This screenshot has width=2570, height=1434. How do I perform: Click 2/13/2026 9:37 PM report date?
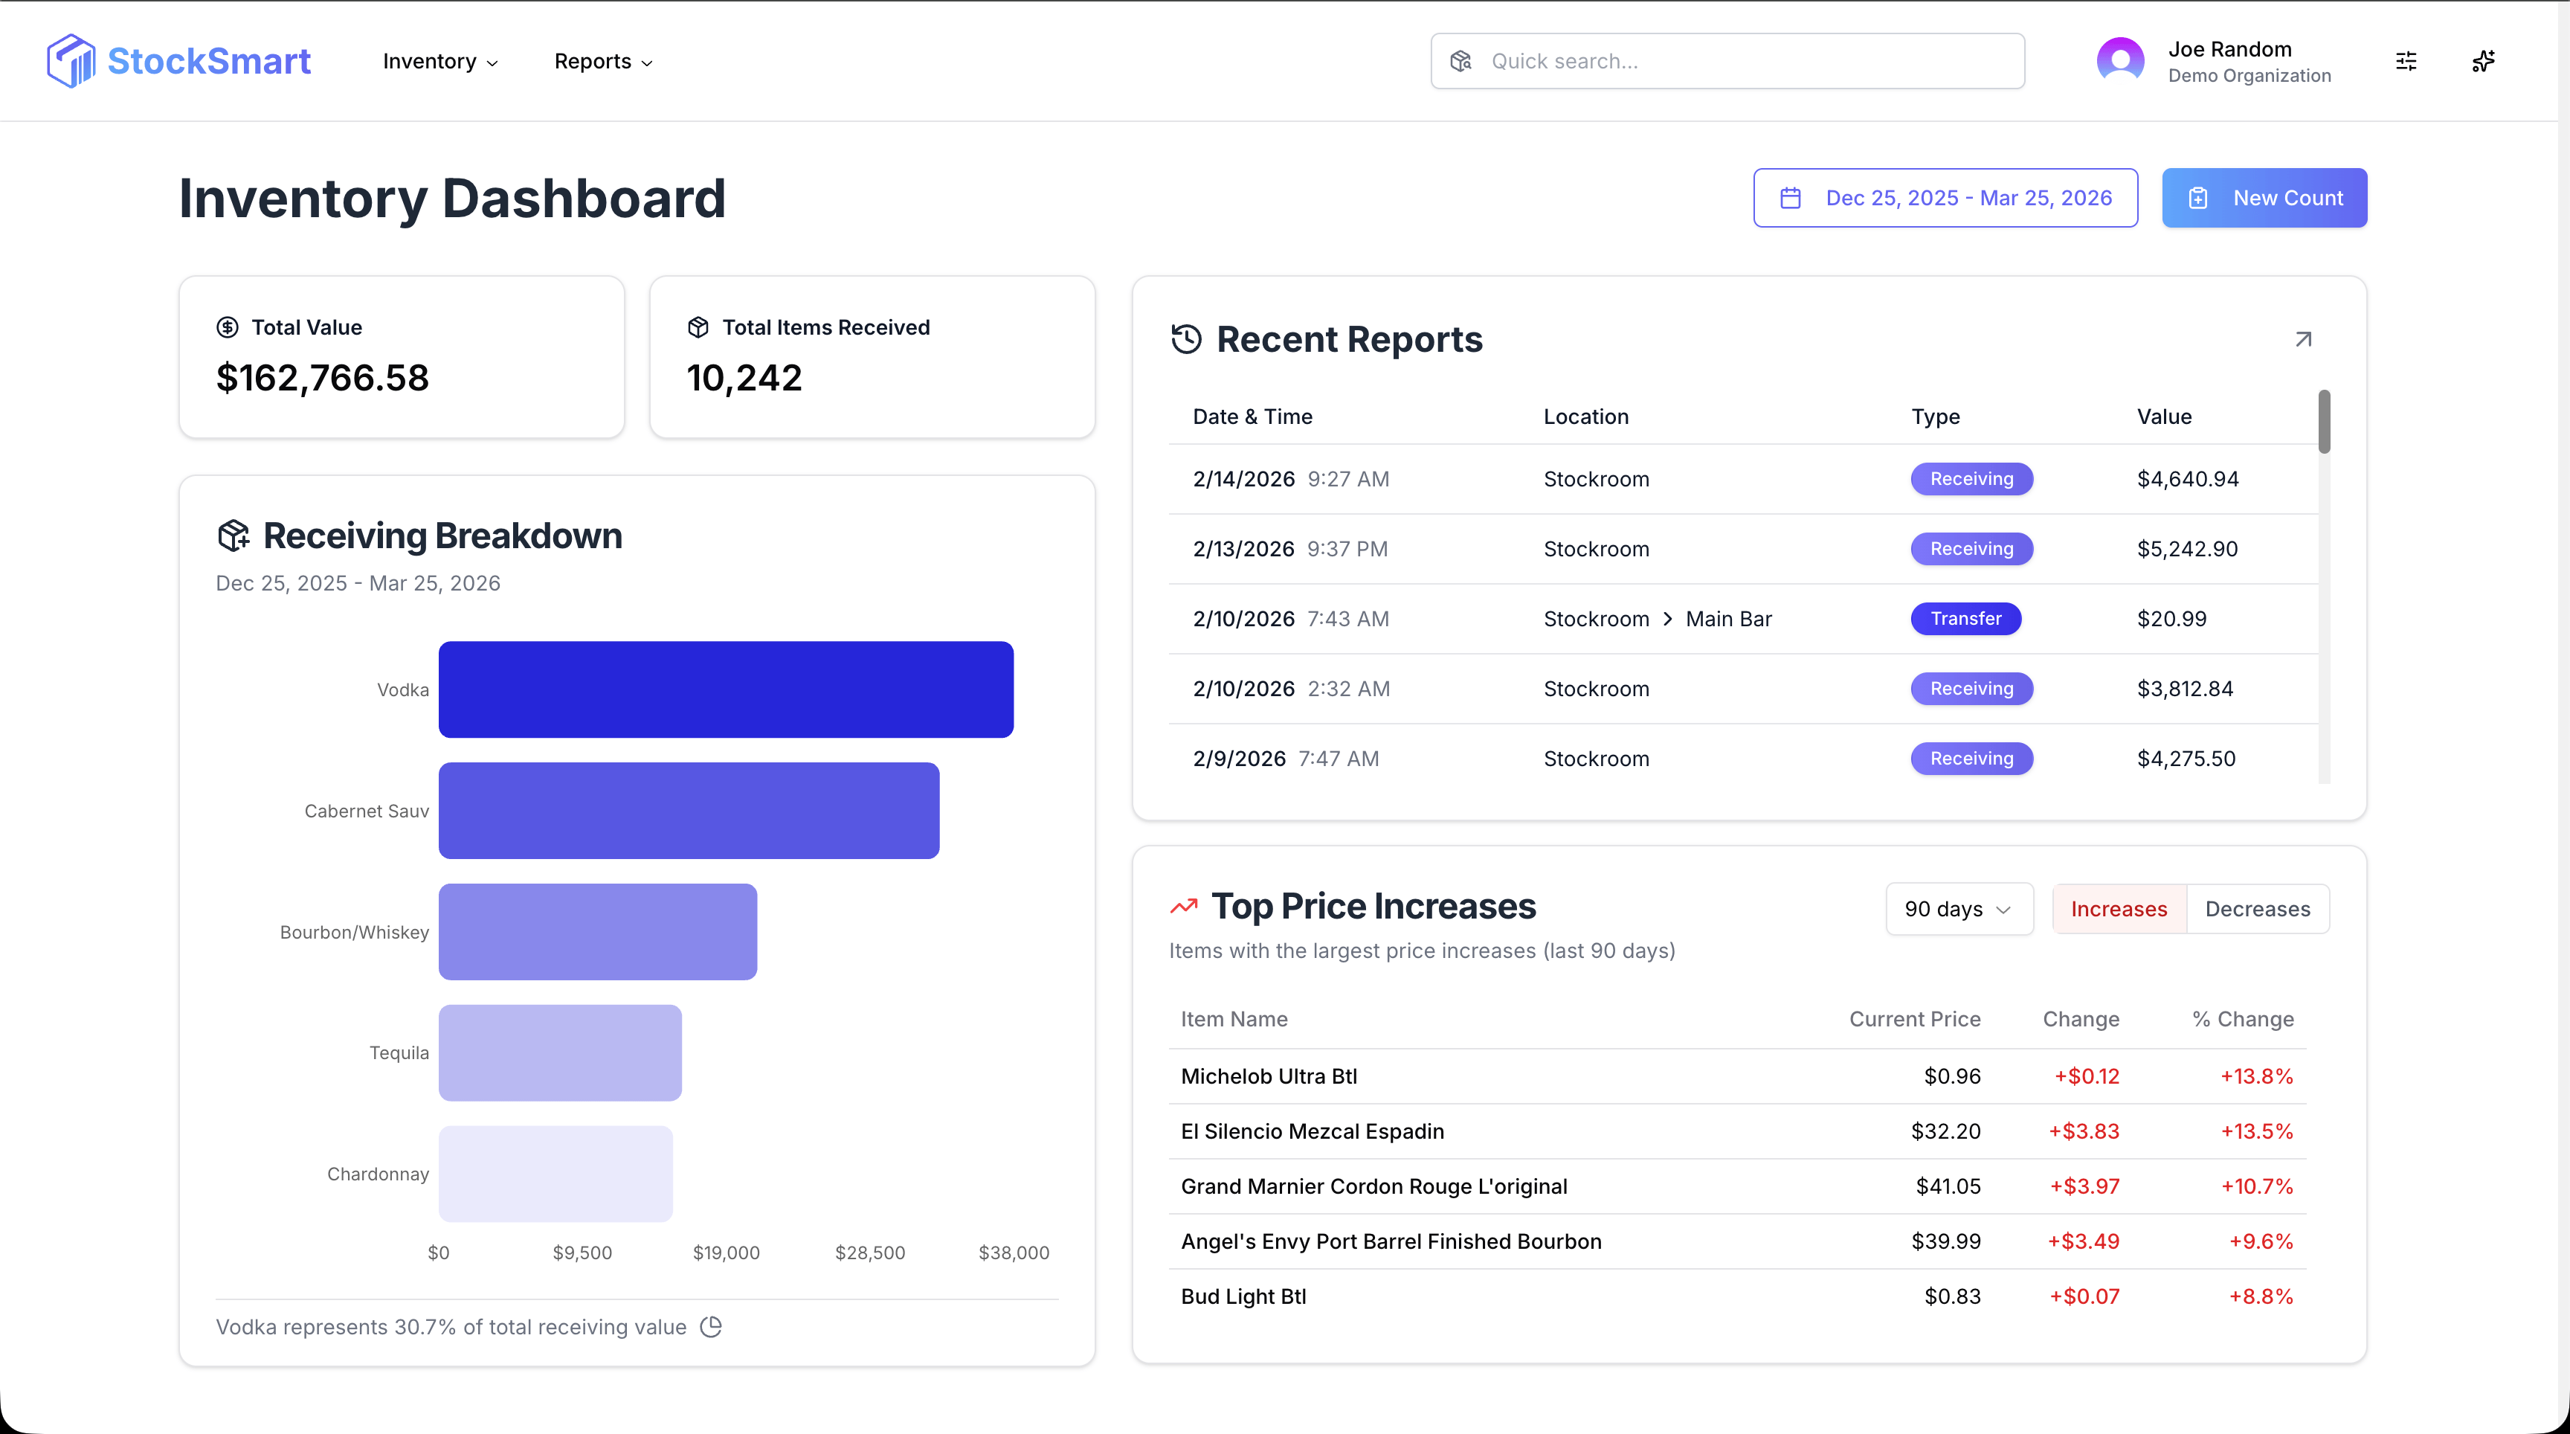click(x=1290, y=549)
